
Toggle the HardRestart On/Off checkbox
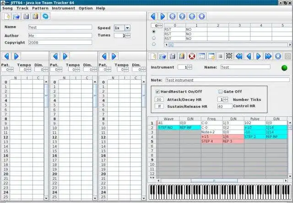(157, 92)
